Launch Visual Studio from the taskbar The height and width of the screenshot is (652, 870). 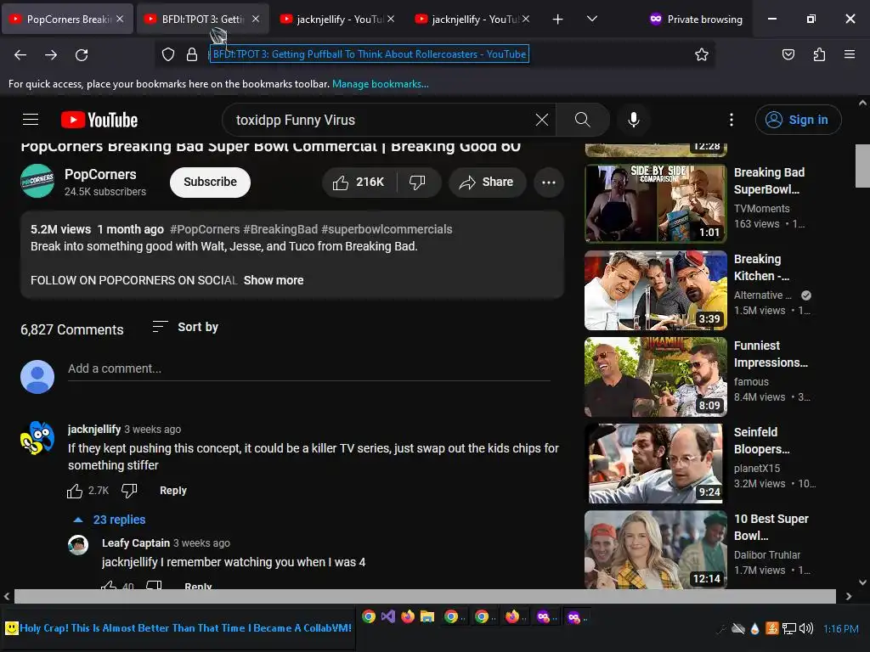388,616
